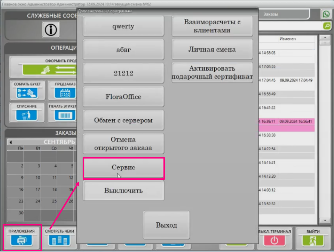Viewport: 334px width, 252px height.
Task: Launch the абвг program
Action: 123,50
